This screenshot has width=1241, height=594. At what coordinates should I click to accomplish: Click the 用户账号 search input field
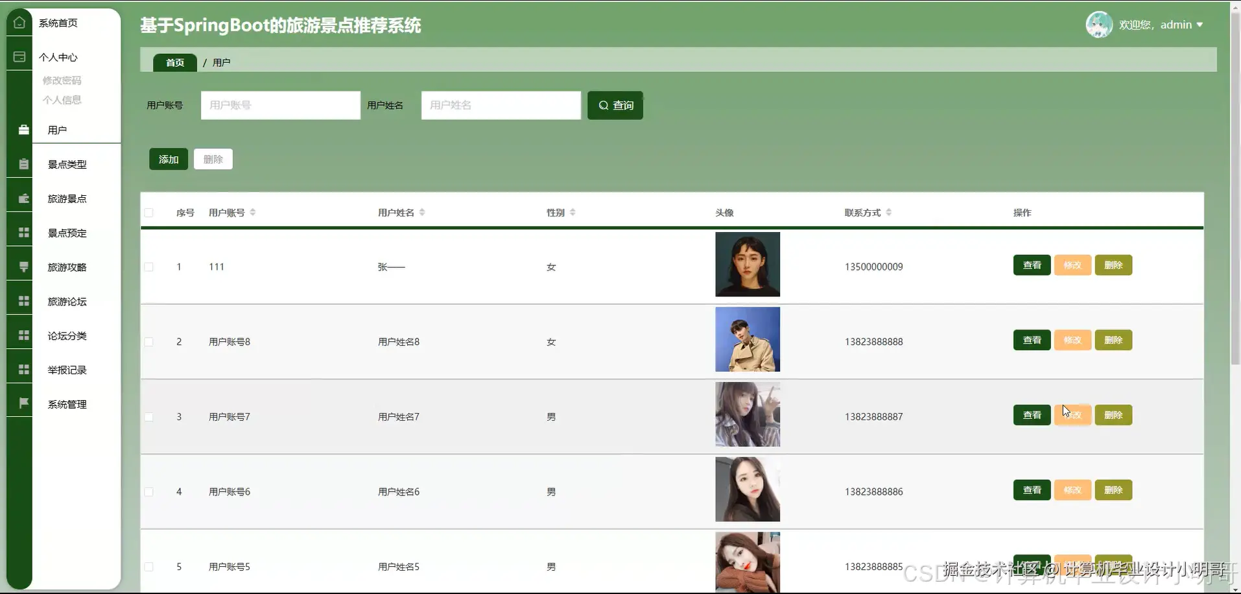(280, 105)
